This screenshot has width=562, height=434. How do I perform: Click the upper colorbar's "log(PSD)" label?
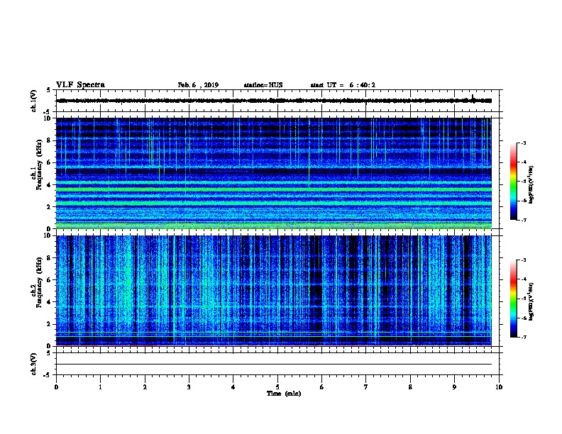(531, 184)
